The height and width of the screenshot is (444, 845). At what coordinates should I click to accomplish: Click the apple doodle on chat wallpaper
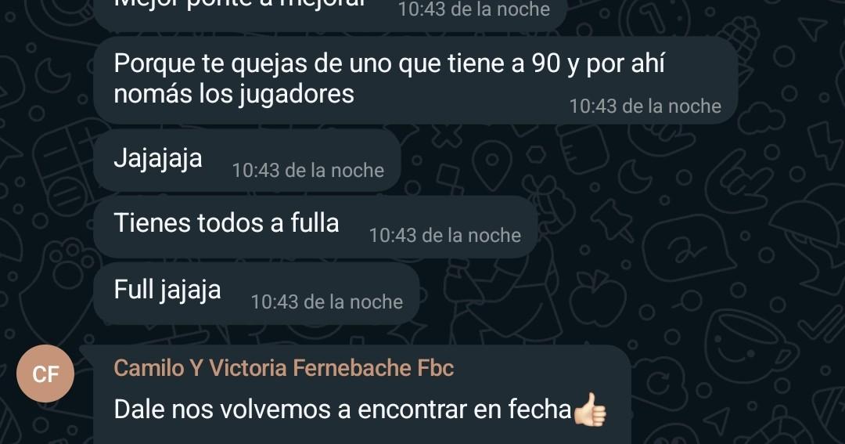coord(596,297)
